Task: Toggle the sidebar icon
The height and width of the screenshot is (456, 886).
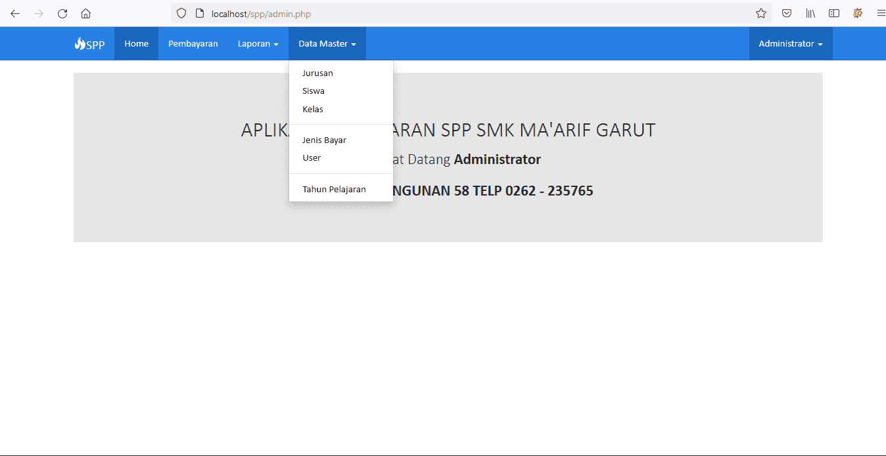Action: click(833, 13)
